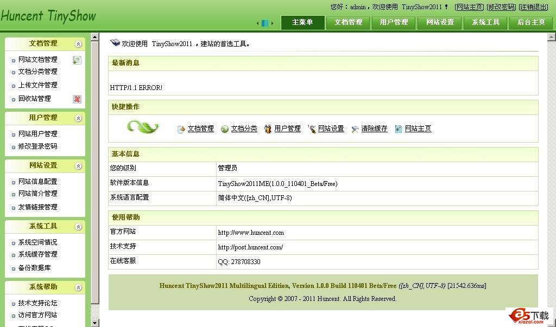Click the 网站设置 quick action tool icon
The width and height of the screenshot is (556, 327).
pyautogui.click(x=312, y=129)
